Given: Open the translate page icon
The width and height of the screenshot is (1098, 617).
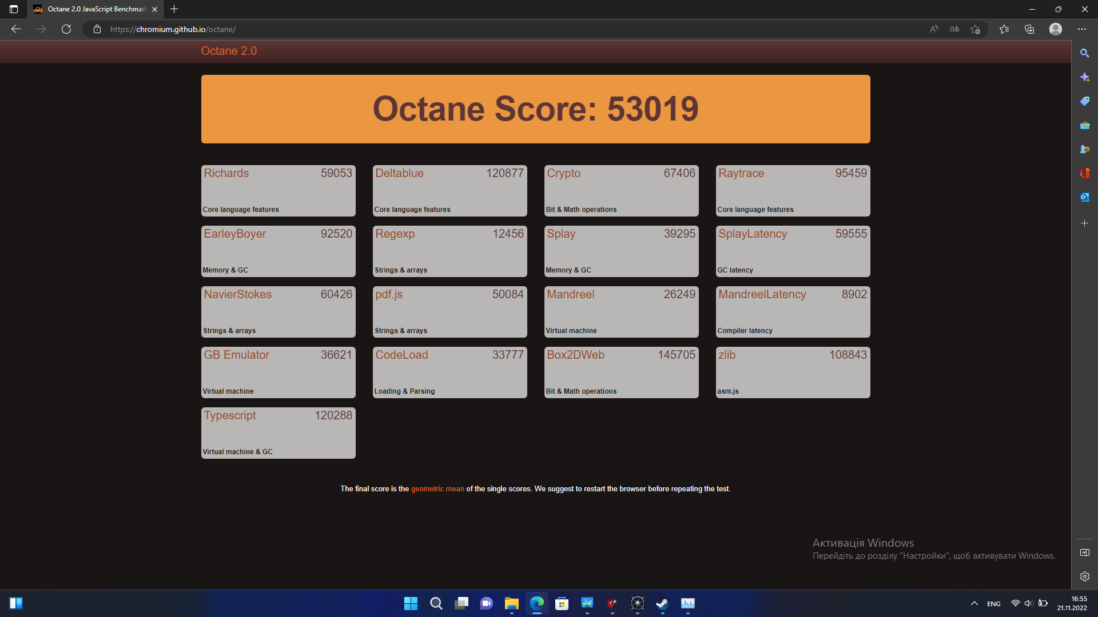Looking at the screenshot, I should pos(954,29).
